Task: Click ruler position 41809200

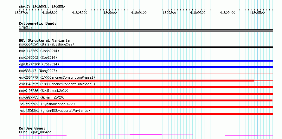Action: pos(168,13)
